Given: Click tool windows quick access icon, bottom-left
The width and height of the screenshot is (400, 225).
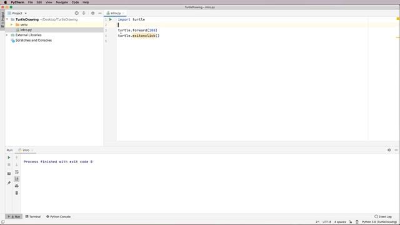Looking at the screenshot, I should [2, 222].
